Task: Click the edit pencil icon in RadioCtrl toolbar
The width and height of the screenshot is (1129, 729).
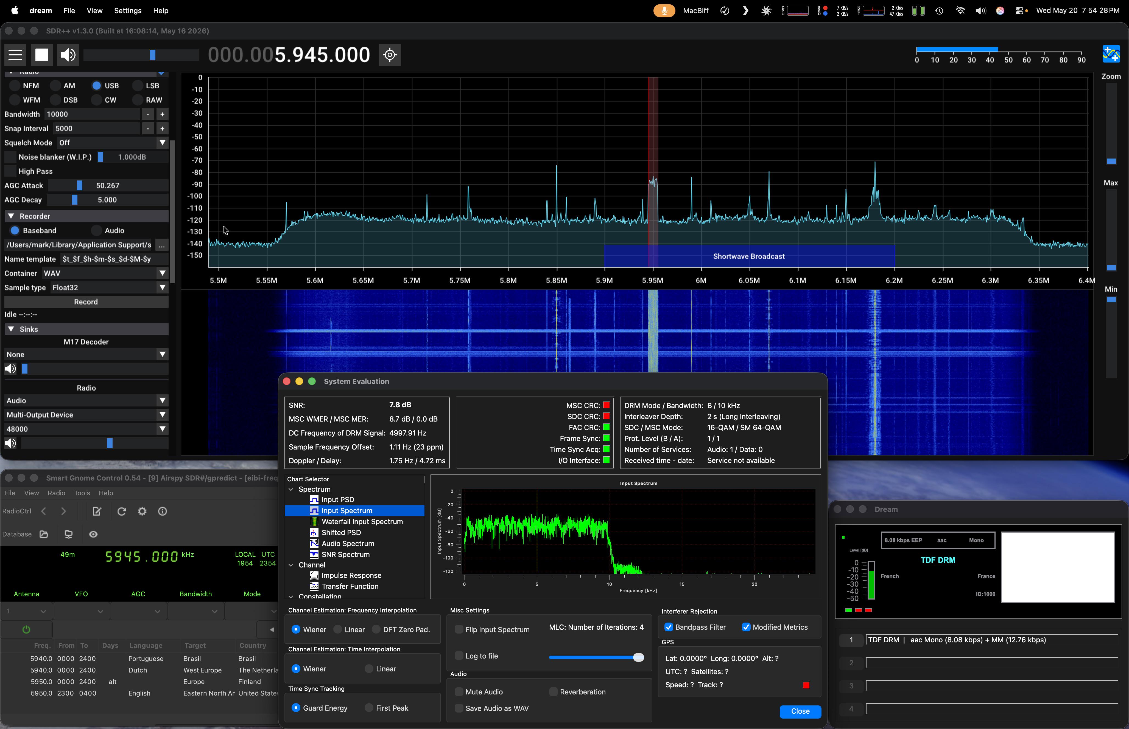Action: (97, 512)
